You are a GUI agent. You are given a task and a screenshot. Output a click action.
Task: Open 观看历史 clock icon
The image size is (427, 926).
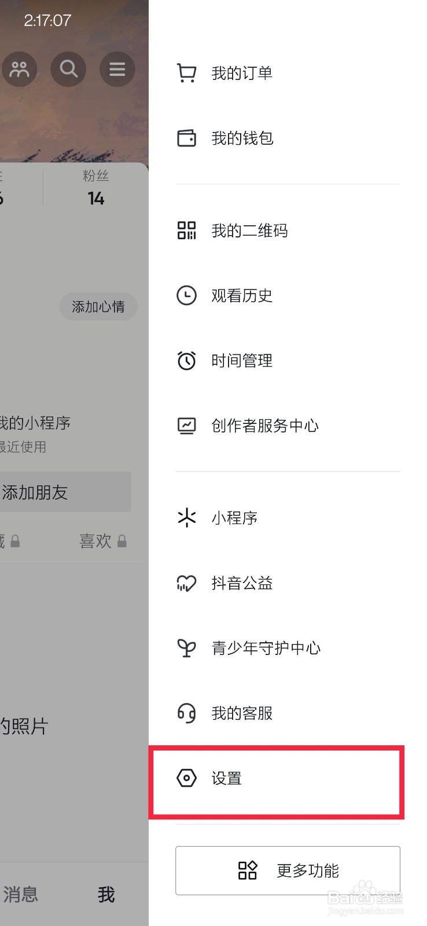point(186,295)
